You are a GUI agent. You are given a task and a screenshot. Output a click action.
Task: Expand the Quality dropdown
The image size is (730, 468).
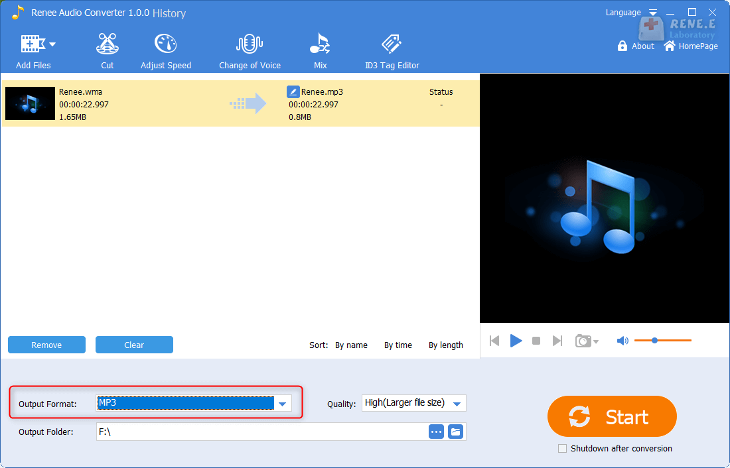tap(457, 404)
